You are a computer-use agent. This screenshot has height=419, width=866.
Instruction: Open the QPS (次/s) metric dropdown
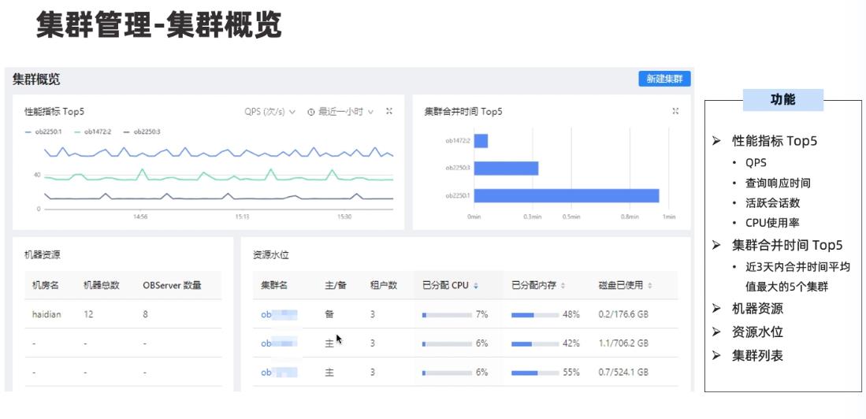click(269, 112)
